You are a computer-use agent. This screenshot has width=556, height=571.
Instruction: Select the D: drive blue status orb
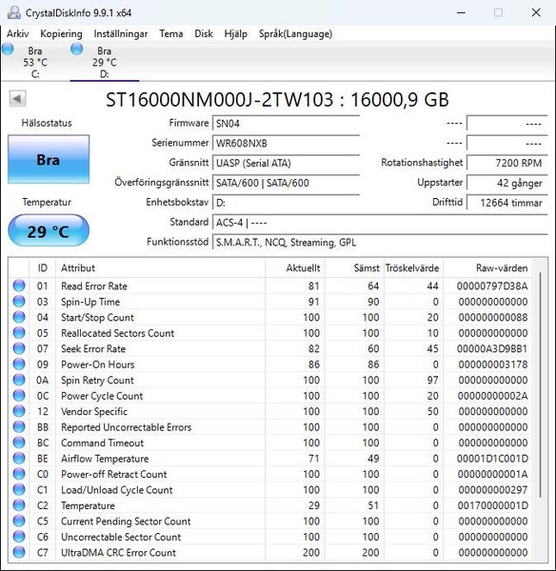(x=76, y=49)
